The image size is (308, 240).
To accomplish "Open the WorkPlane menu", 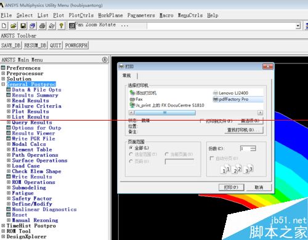I will point(110,15).
